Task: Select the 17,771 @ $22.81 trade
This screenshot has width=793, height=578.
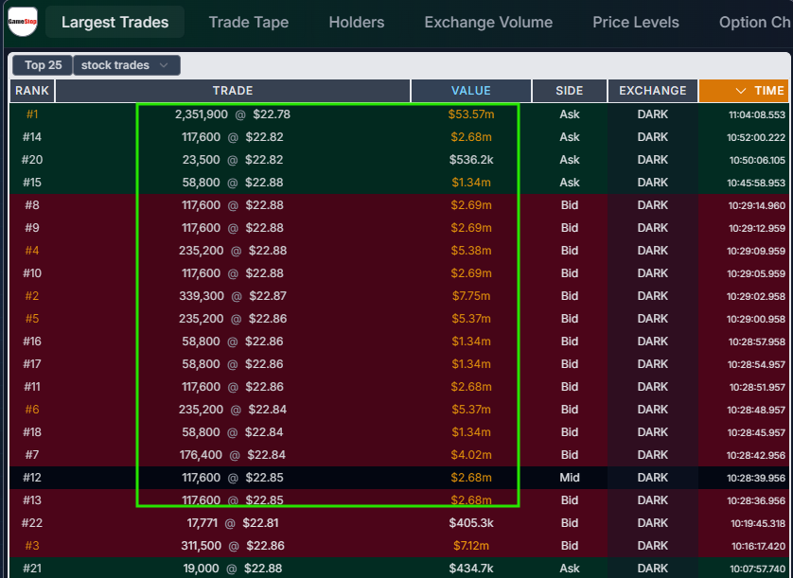Action: (x=233, y=523)
